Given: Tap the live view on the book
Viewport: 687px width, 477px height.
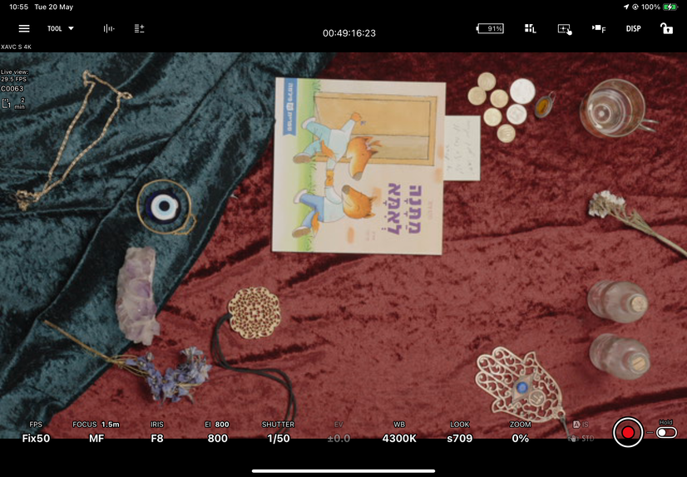Looking at the screenshot, I should point(358,166).
